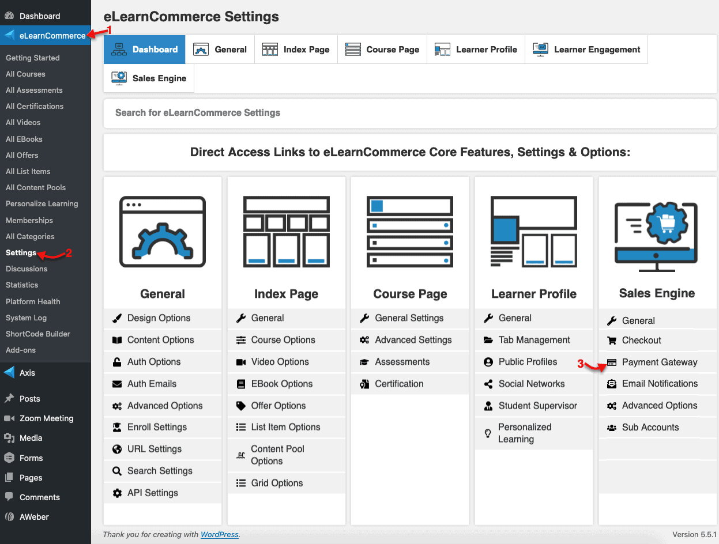Open List Item Options under Index Page
The height and width of the screenshot is (544, 719).
coord(287,427)
